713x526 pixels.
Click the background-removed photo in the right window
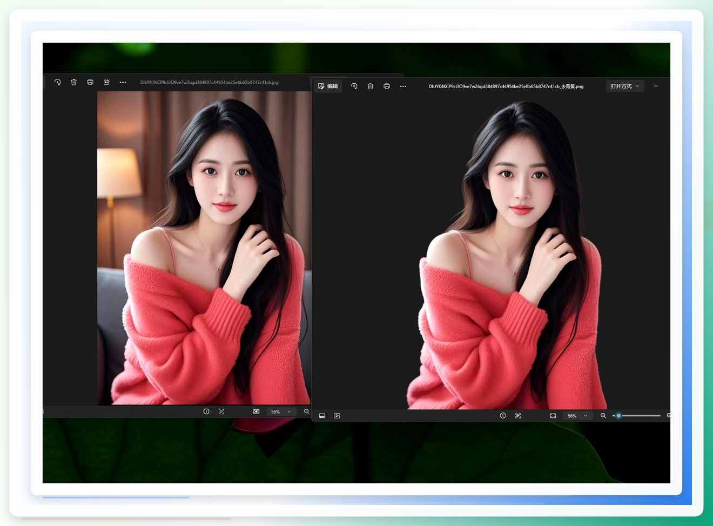click(506, 254)
